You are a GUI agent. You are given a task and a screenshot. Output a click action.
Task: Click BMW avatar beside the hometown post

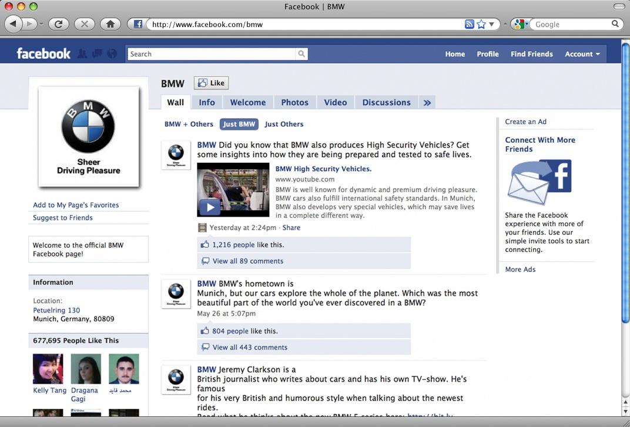[x=176, y=294]
